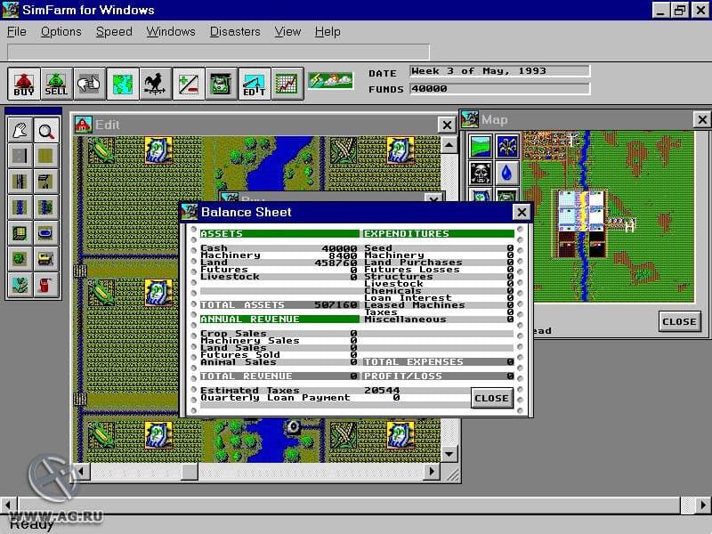Click the PROFIT/LOSS row in Balance Sheet
The height and width of the screenshot is (534, 712).
point(439,376)
